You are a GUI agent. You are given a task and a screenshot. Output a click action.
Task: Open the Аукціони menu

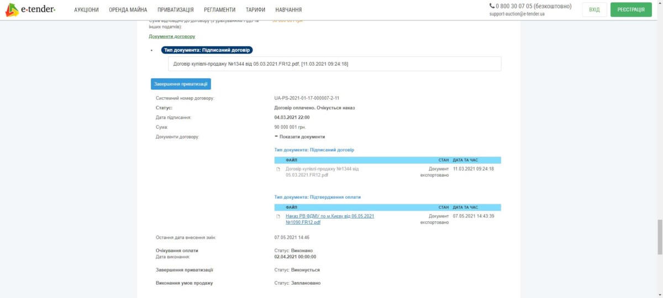click(86, 10)
